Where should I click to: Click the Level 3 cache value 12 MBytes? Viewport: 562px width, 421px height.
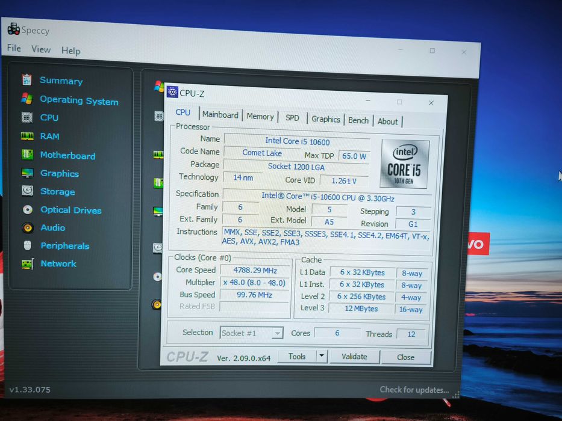click(x=361, y=309)
